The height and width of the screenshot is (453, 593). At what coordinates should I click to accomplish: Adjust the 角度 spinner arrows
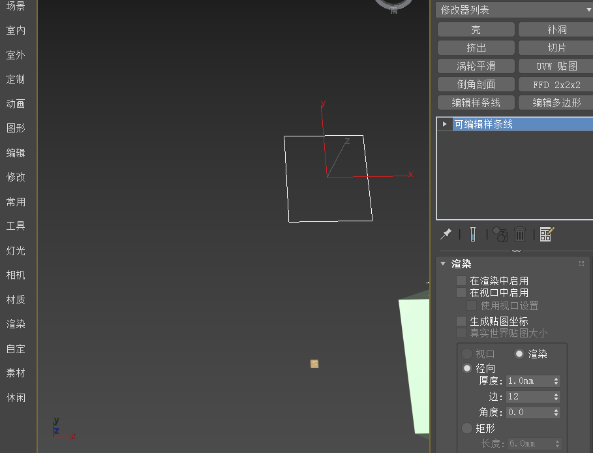click(x=556, y=413)
